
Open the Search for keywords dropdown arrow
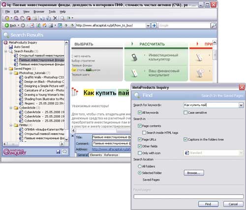click(x=241, y=105)
